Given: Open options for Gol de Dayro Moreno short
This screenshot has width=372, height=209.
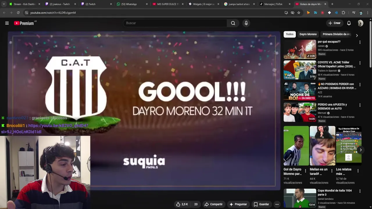Looking at the screenshot, I should (305, 171).
